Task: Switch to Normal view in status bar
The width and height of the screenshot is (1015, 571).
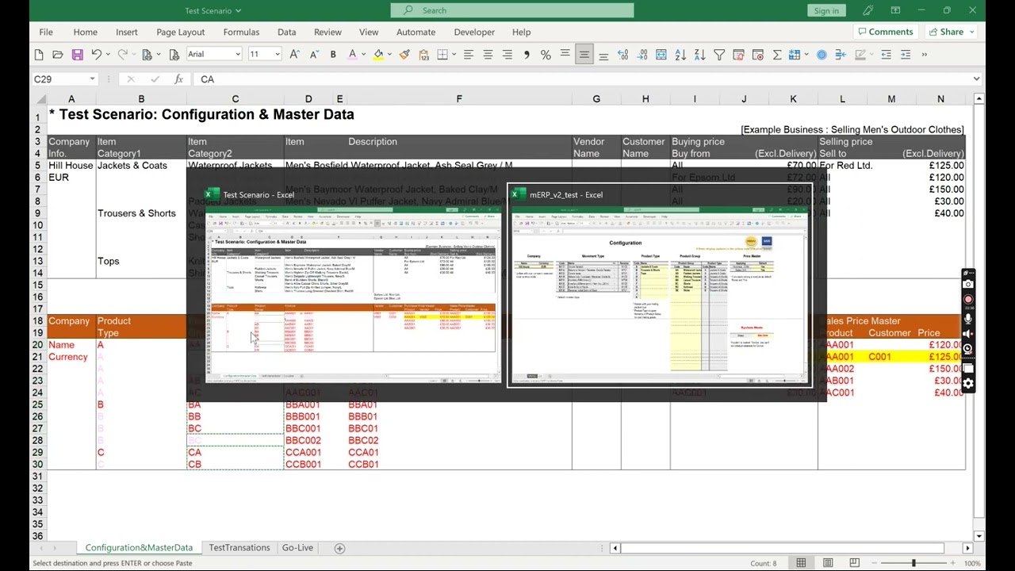Action: (x=801, y=563)
